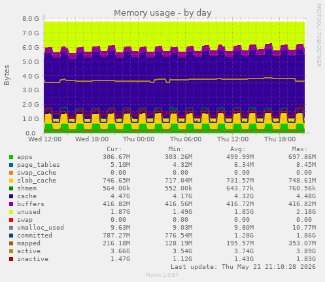
Task: Click the committed navy legend swatch
Action: (11, 236)
